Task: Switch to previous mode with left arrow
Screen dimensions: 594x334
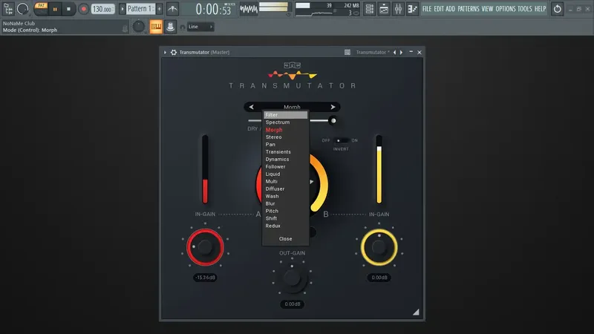Action: coord(251,107)
